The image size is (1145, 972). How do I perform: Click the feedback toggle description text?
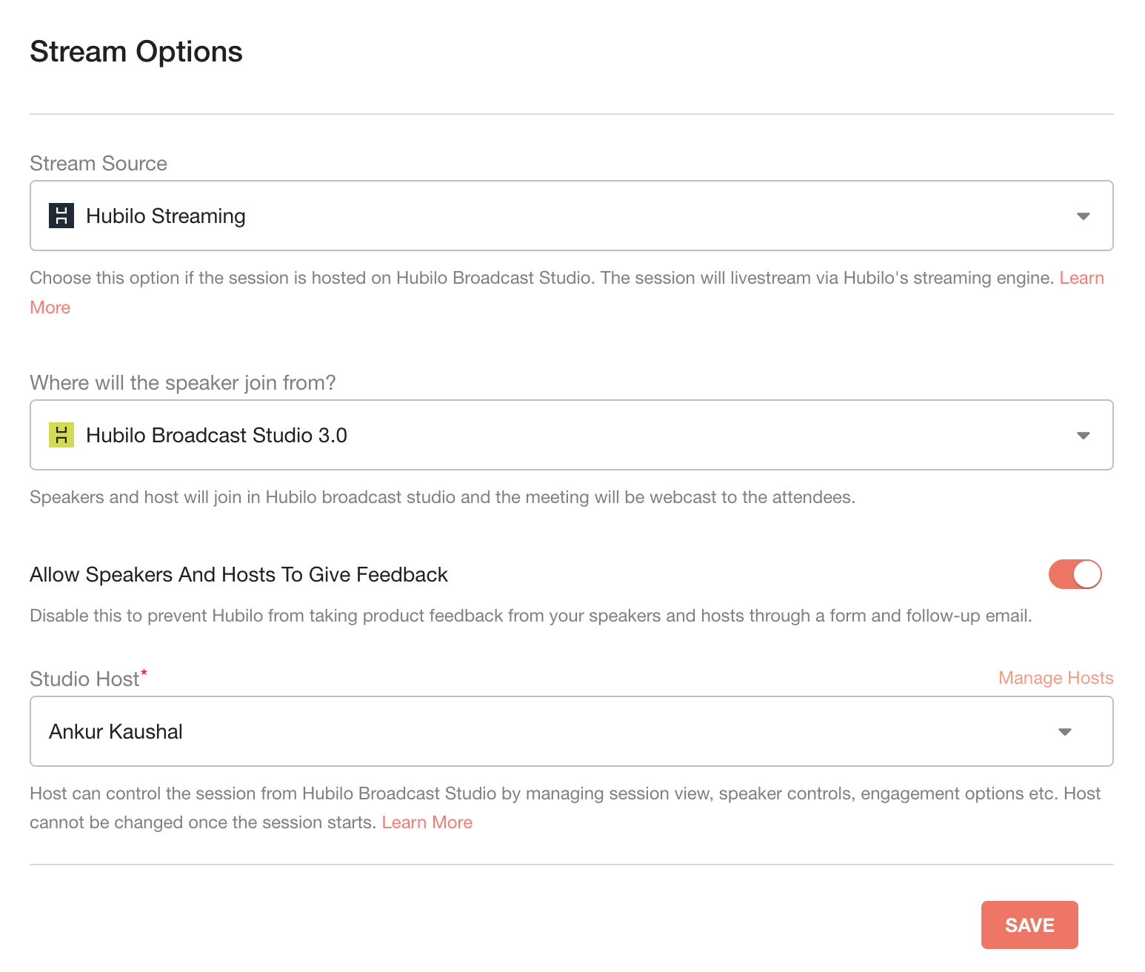click(x=530, y=616)
